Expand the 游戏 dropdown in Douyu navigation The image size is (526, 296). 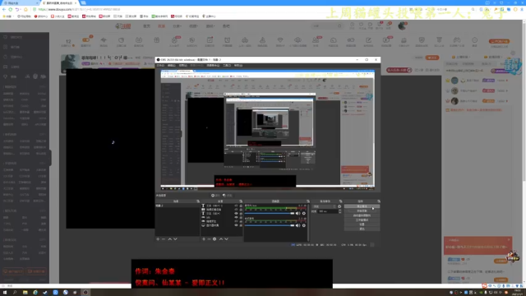(x=210, y=25)
